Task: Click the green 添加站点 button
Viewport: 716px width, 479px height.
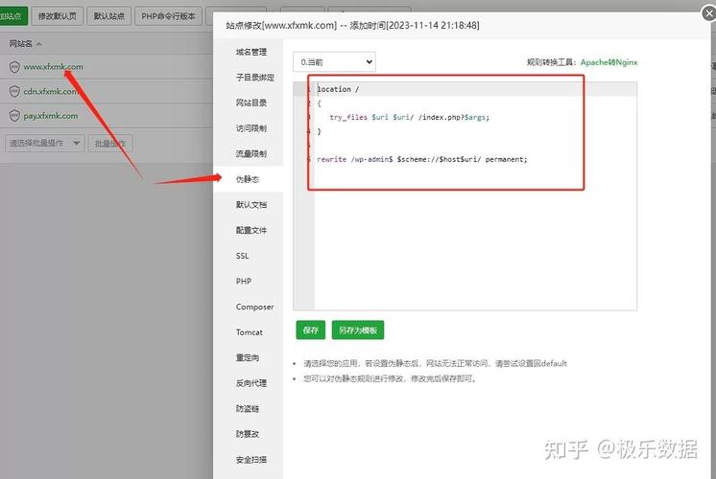Action: [x=12, y=16]
